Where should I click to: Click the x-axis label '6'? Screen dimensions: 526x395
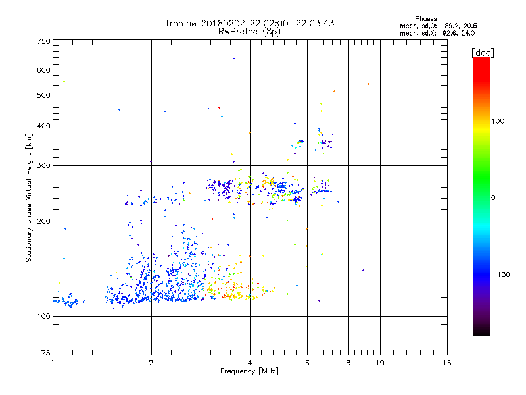click(x=307, y=363)
